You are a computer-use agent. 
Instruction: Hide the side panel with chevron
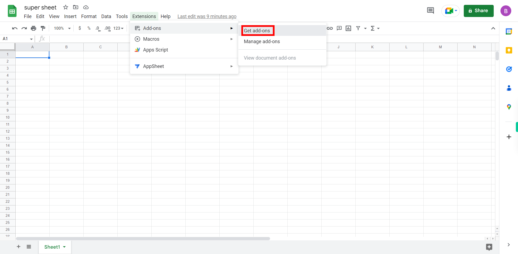509,245
